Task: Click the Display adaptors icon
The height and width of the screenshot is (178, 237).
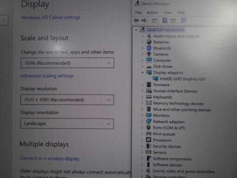Action: pos(149,73)
